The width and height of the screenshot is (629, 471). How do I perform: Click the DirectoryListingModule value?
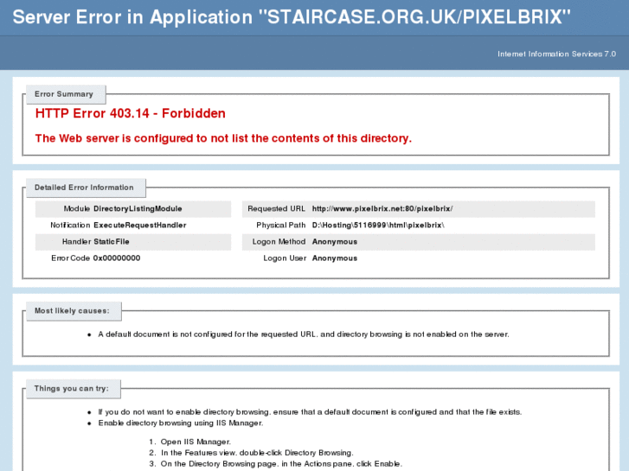point(138,209)
